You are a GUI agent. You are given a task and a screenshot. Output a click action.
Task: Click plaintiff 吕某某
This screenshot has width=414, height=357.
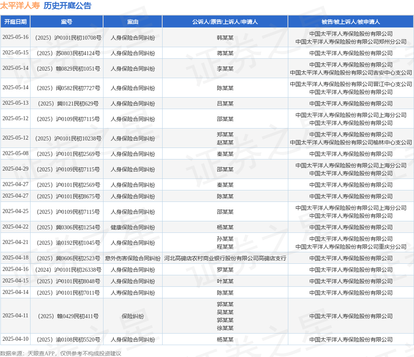pos(225,104)
